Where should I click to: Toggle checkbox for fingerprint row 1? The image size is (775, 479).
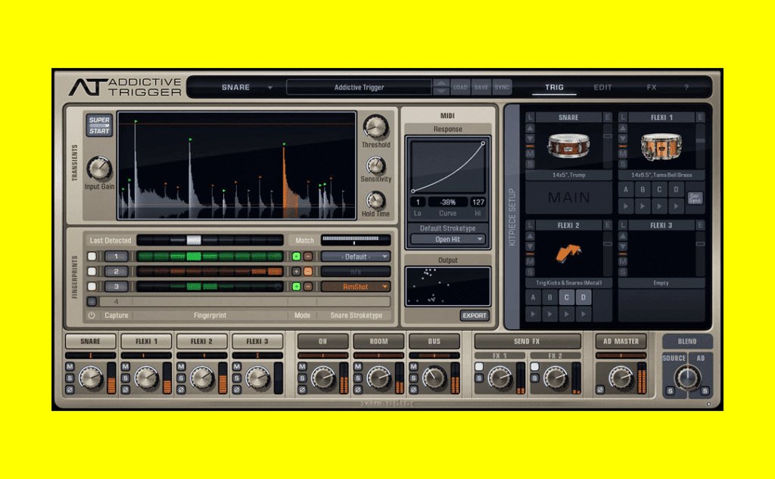tap(92, 257)
